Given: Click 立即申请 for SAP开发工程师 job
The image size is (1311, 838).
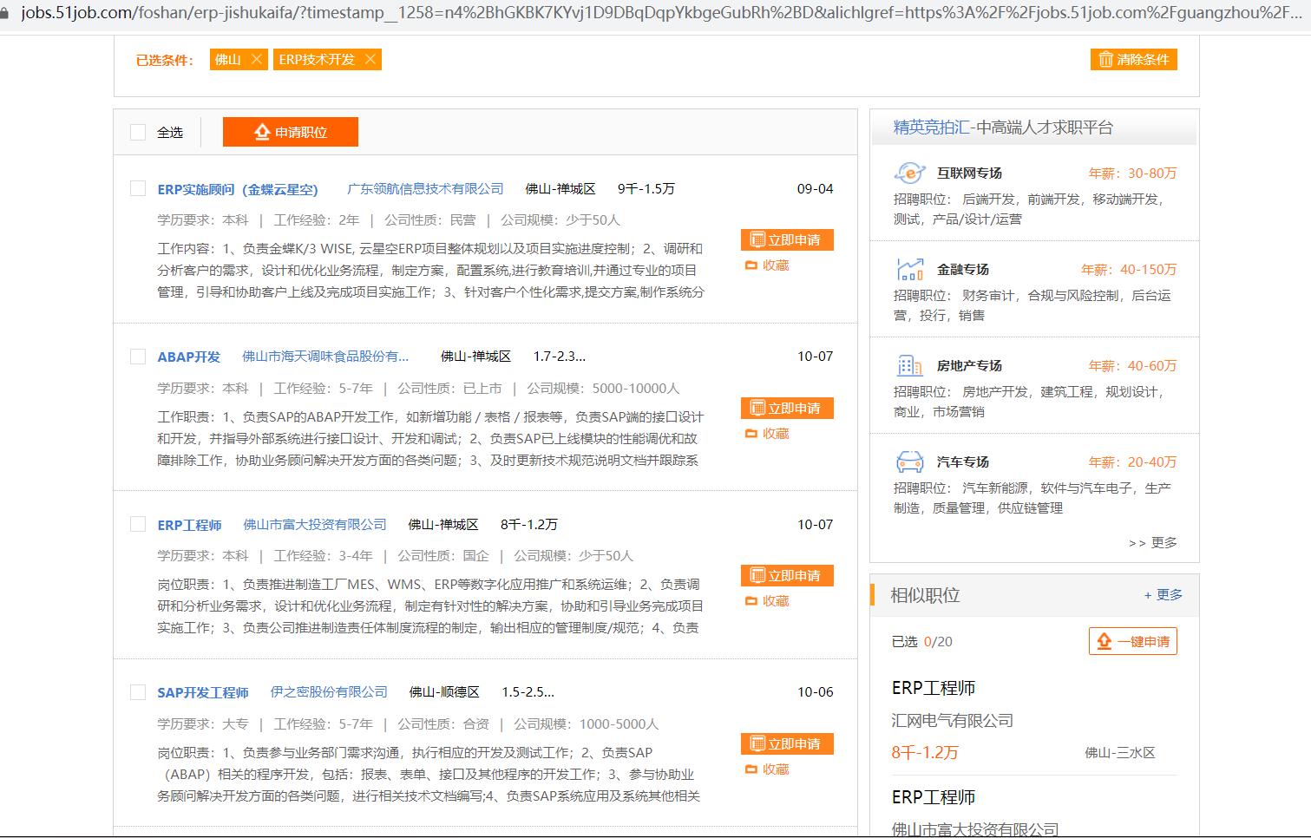Looking at the screenshot, I should coord(787,743).
